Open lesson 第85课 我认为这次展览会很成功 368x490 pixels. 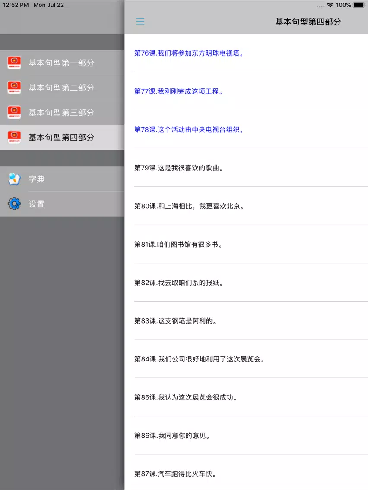(x=246, y=397)
